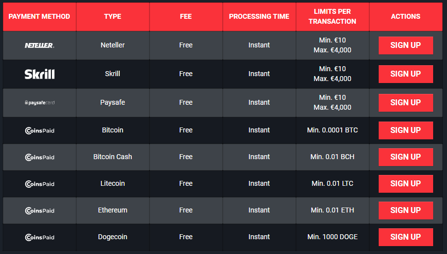Select the Neteller type cell
This screenshot has height=254, width=447.
112,45
